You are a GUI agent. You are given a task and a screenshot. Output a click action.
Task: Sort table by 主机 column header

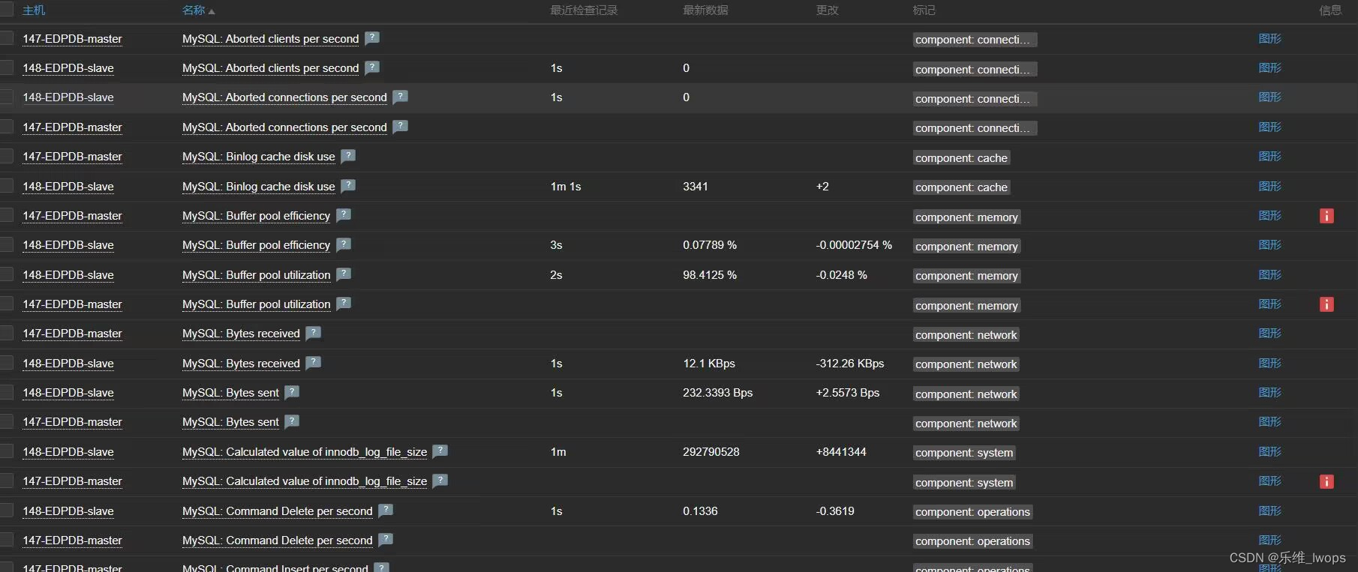click(34, 10)
